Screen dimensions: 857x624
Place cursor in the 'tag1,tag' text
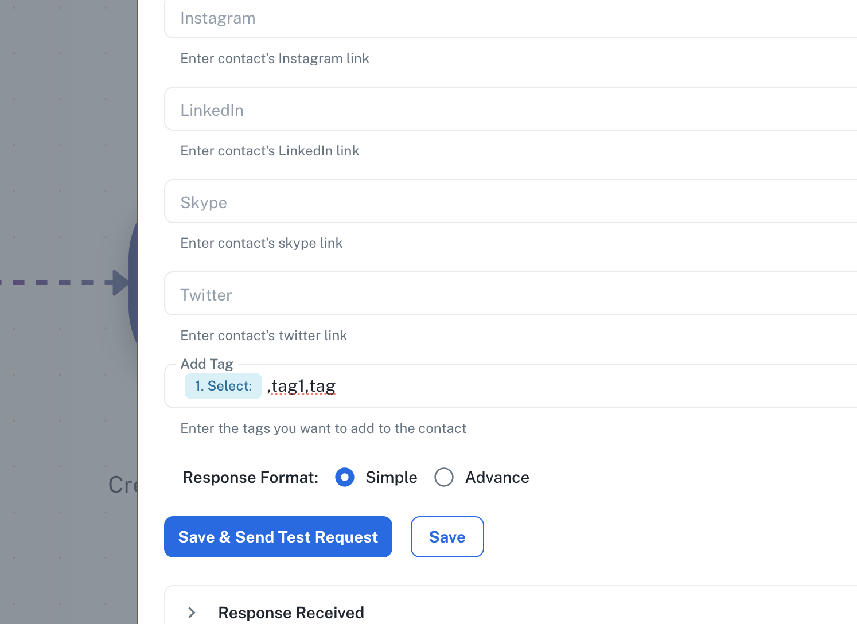click(304, 386)
